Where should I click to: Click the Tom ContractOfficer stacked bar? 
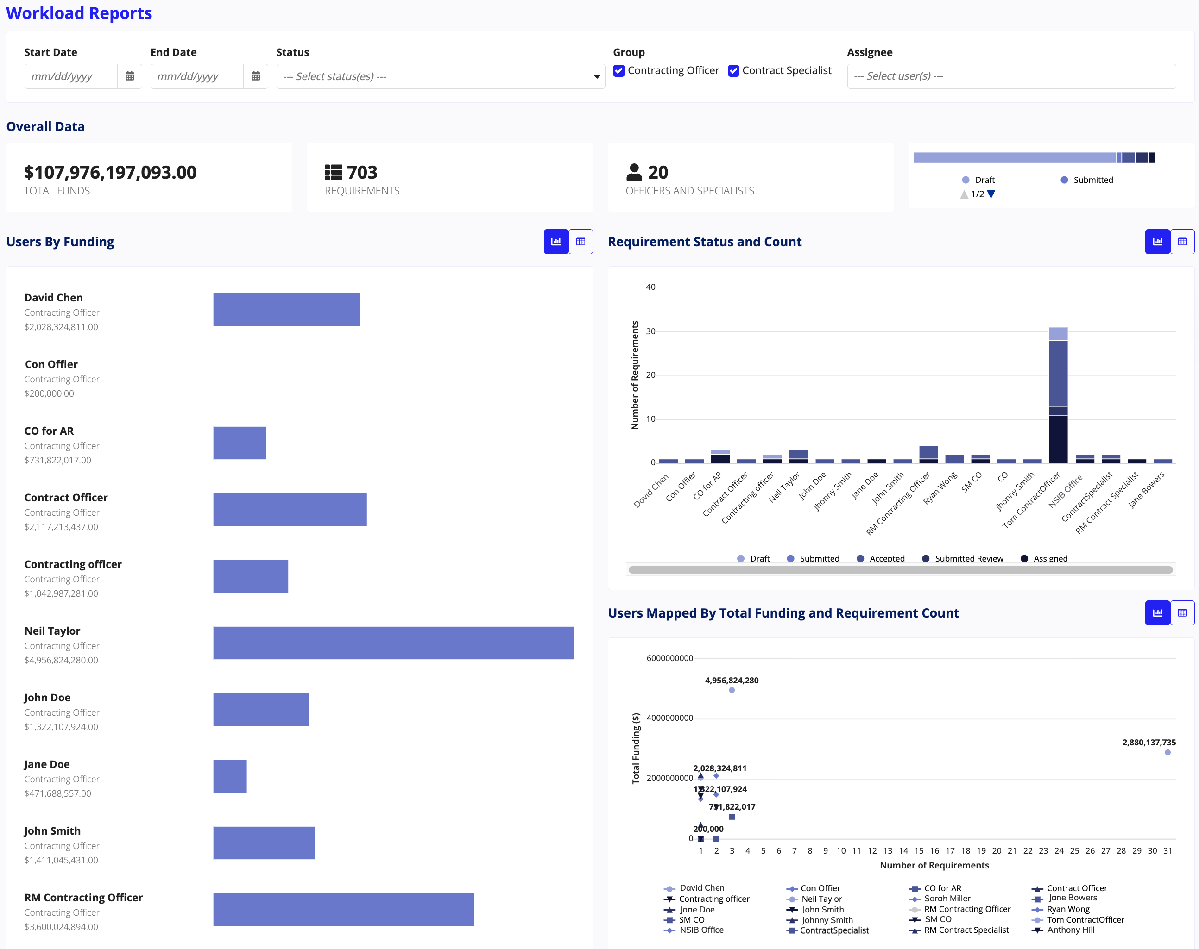(x=1058, y=395)
